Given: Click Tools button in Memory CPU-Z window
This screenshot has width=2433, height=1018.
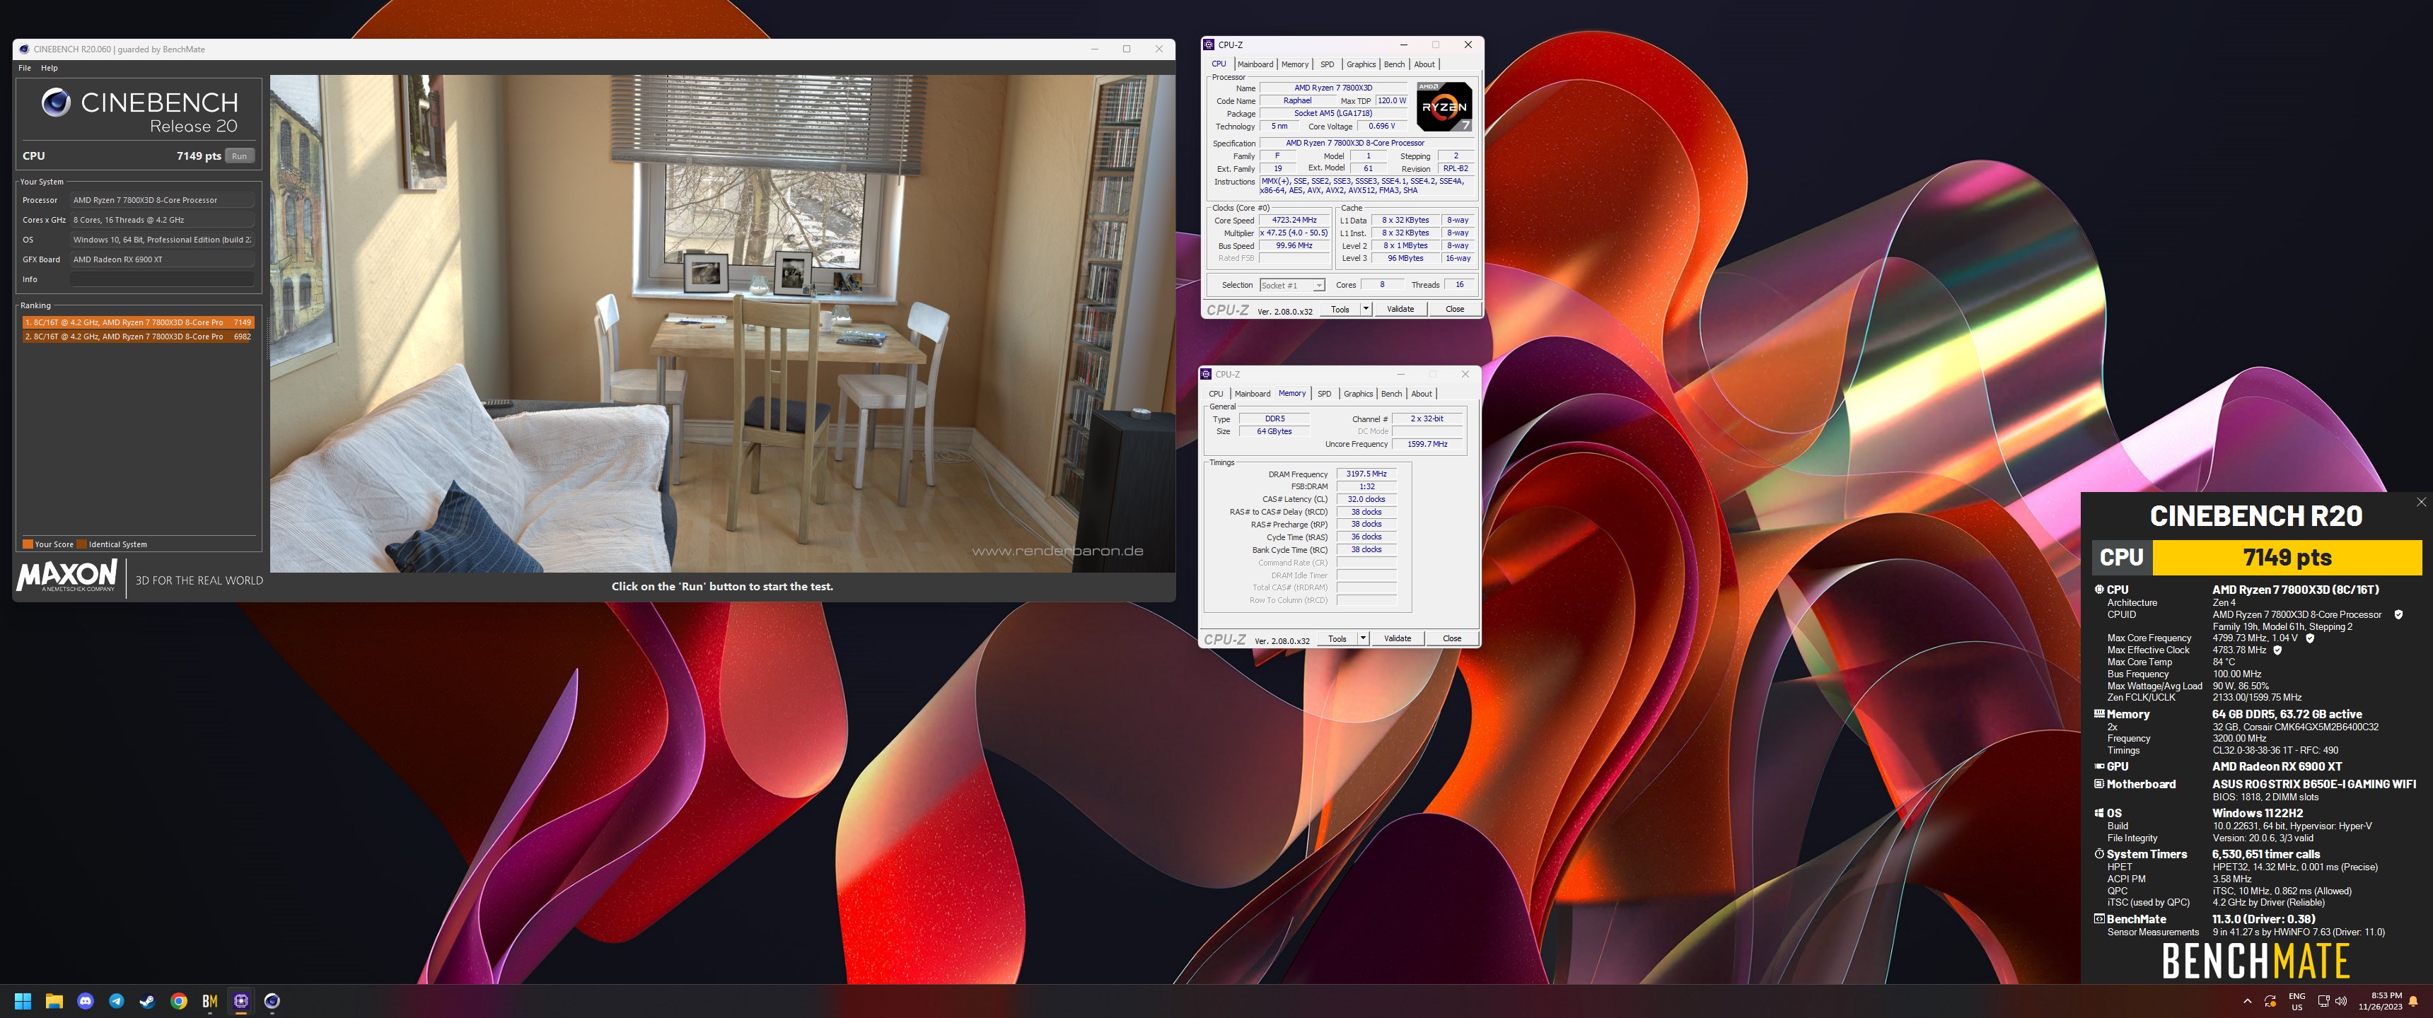Looking at the screenshot, I should pos(1337,638).
